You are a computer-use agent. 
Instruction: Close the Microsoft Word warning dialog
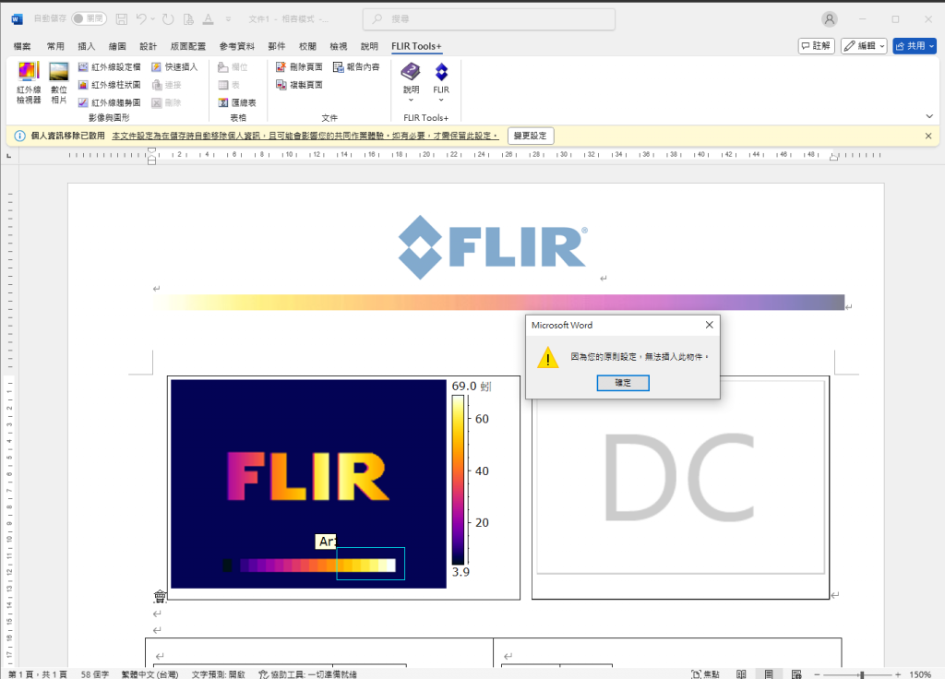(710, 325)
